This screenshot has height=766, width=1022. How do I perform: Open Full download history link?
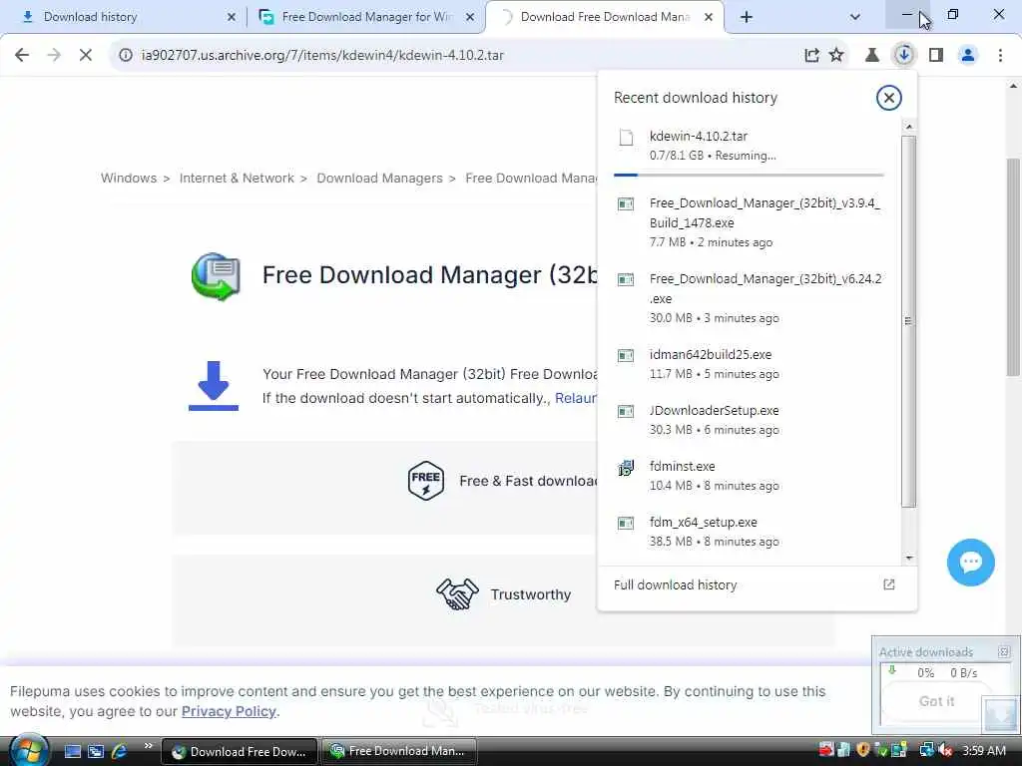point(676,584)
